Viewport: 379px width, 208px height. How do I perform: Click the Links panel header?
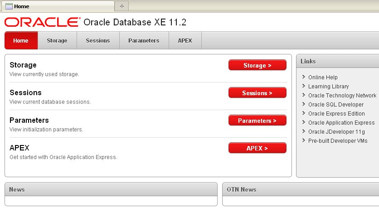pyautogui.click(x=338, y=61)
